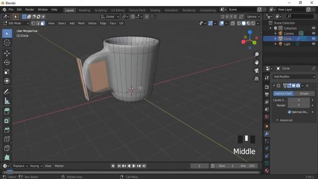Click current frame number field
Viewport: 318px width, 179px height.
tap(199, 166)
